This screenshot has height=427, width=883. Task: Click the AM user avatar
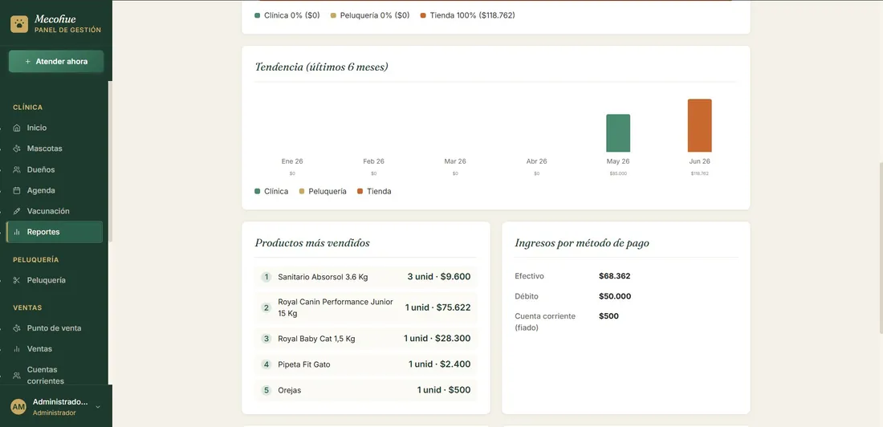[x=18, y=407]
